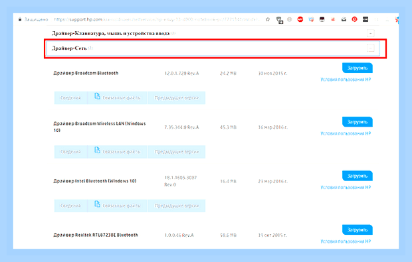This screenshot has width=412, height=262.
Task: Open Условия пользования HP under Broadcom Wireless LAN
Action: 346,133
